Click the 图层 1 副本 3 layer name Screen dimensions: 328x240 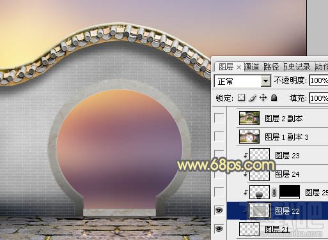[286, 137]
